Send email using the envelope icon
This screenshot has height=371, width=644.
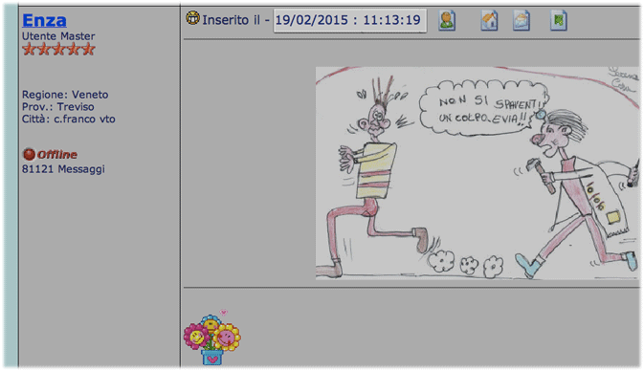coord(522,20)
